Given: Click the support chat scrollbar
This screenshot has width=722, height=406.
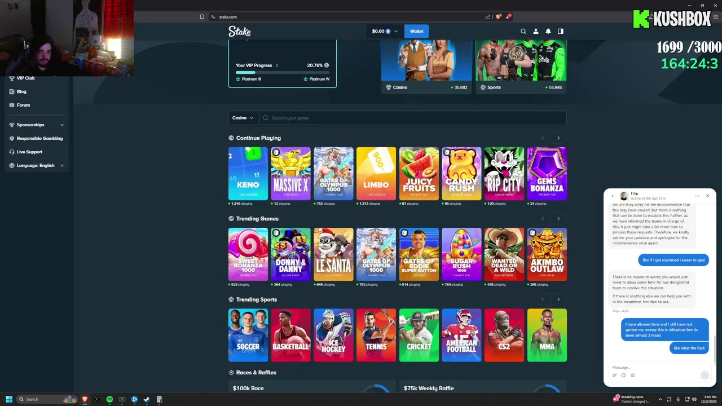Looking at the screenshot, I should (714, 350).
